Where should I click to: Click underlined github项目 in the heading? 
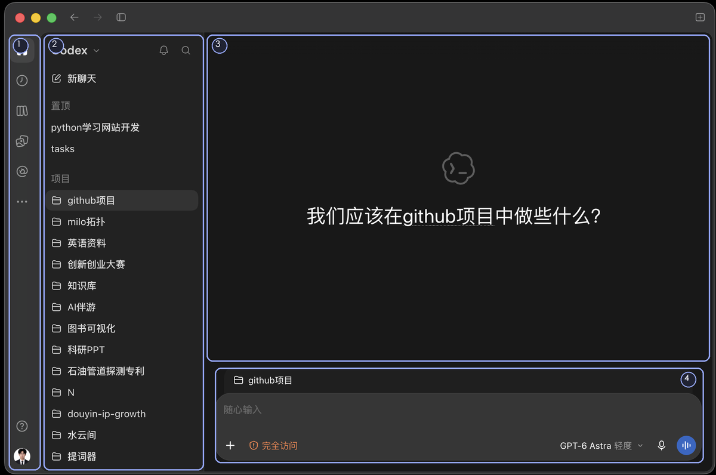click(x=448, y=216)
